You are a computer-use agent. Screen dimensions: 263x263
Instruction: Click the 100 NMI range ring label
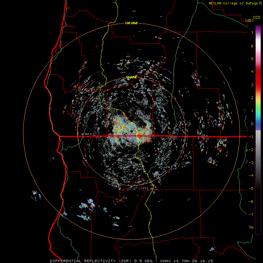pyautogui.click(x=131, y=23)
